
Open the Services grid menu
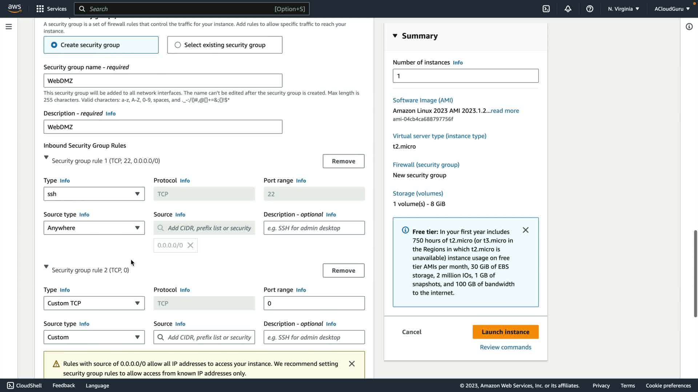51,9
